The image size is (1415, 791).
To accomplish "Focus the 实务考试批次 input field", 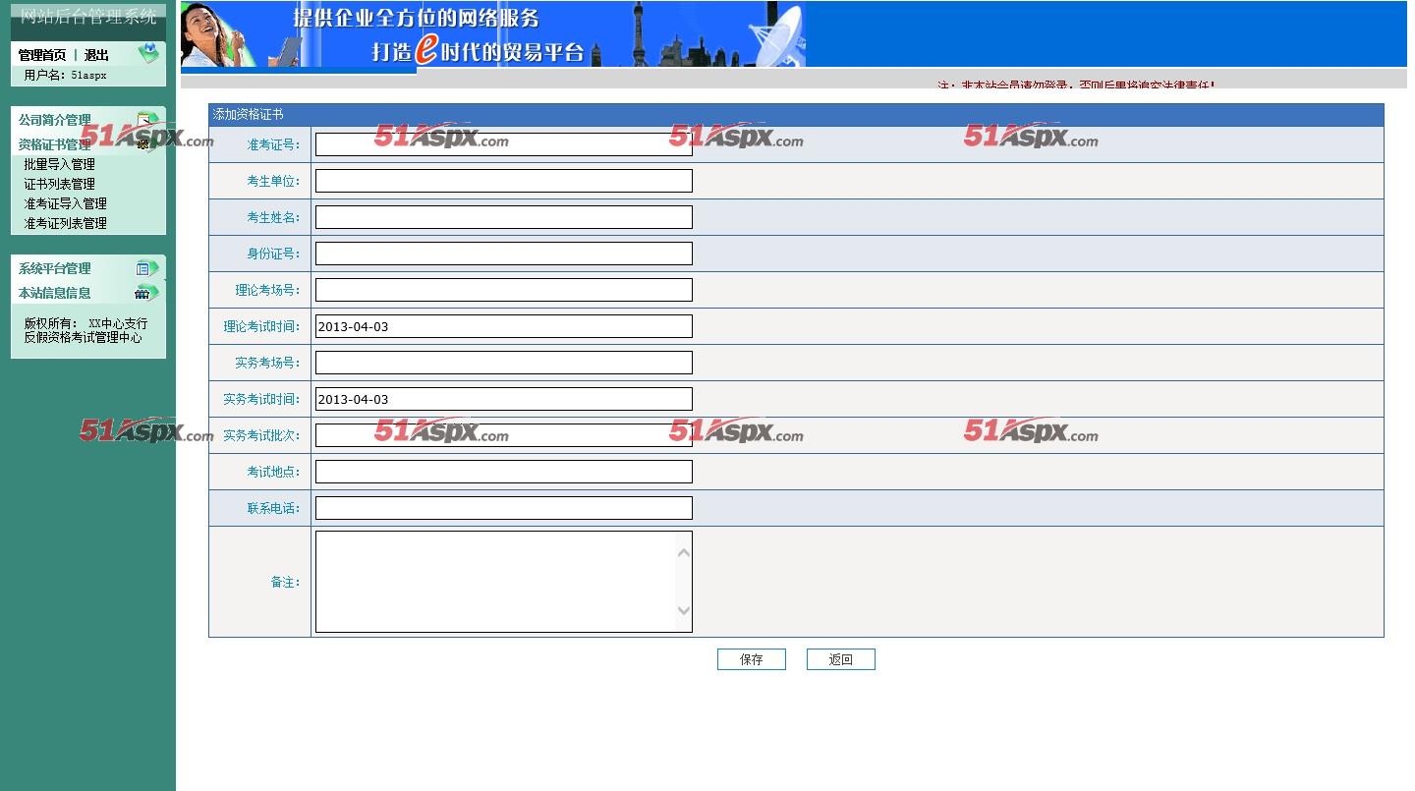I will tap(503, 435).
